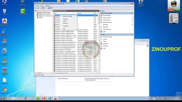The height and width of the screenshot is (102, 182).
Task: Expand the Analyse tree node arrow
Action: [36, 18]
